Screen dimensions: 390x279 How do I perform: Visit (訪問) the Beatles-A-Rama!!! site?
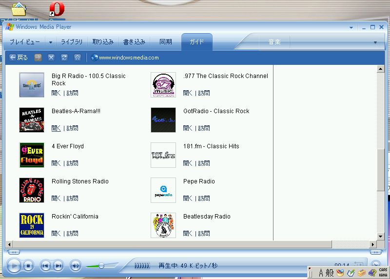click(x=72, y=128)
